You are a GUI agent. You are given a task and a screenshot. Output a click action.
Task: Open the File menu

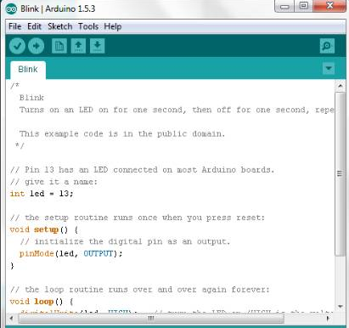pos(15,26)
